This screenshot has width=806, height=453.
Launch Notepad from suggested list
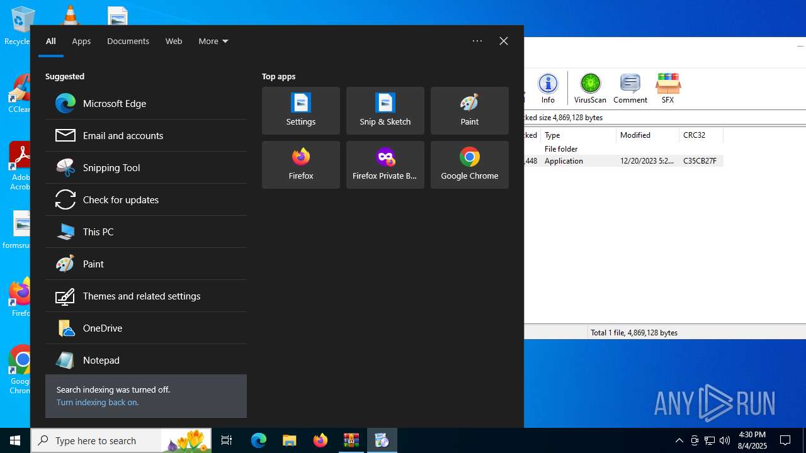146,360
